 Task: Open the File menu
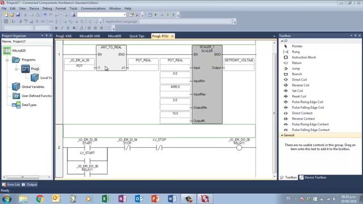coord(4,8)
